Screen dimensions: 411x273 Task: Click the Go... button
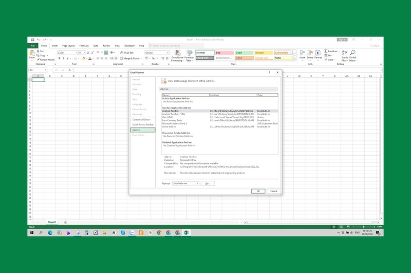pos(208,183)
